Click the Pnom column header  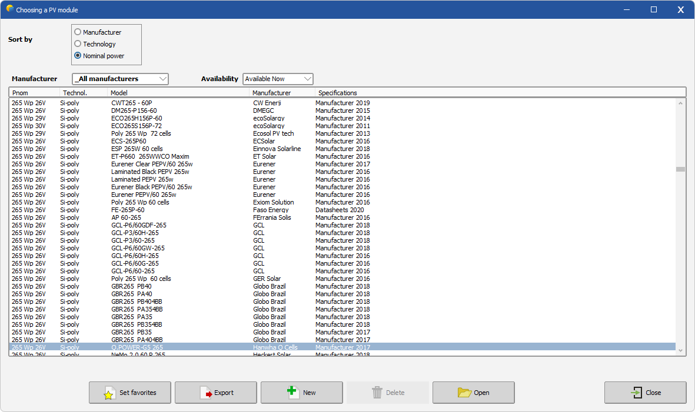click(35, 93)
